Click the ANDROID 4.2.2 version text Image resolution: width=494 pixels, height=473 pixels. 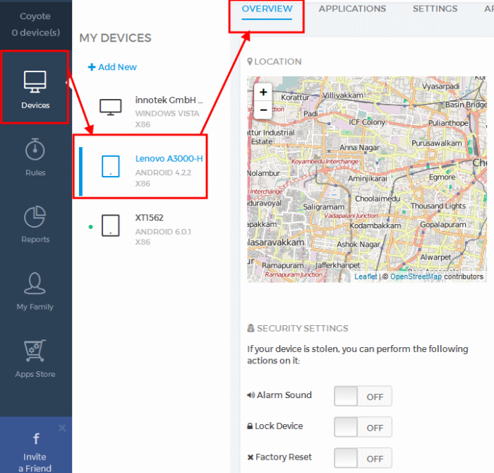tap(163, 173)
